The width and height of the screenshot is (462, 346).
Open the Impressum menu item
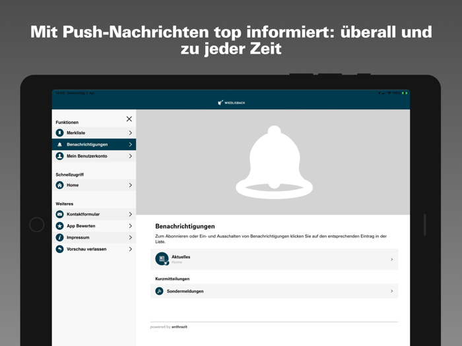94,237
